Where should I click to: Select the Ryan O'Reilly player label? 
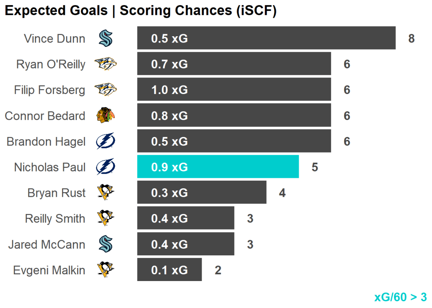[51, 64]
